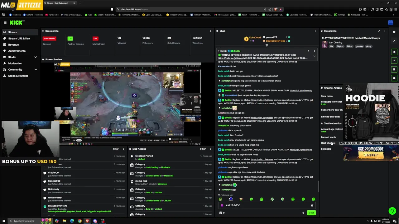Open Followers-only chat setting
The width and height of the screenshot is (399, 224).
[331, 102]
